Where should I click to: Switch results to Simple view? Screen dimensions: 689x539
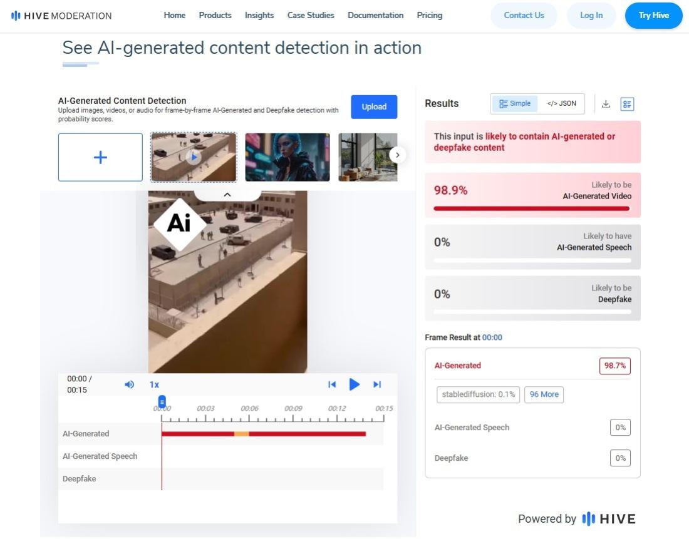pyautogui.click(x=515, y=104)
